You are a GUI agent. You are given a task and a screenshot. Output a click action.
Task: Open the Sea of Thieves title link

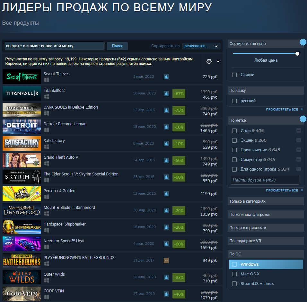click(x=57, y=74)
